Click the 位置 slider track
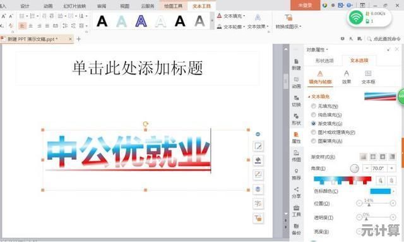Screen dimensions: 404x242 (x=376, y=203)
